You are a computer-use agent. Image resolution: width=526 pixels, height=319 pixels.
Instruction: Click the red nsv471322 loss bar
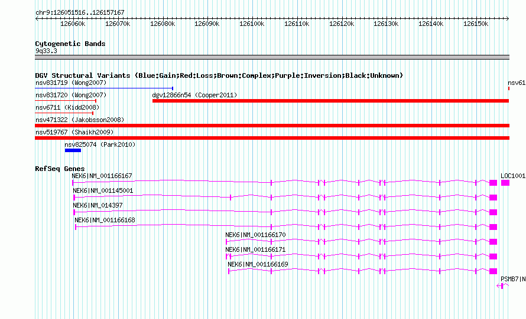point(272,126)
